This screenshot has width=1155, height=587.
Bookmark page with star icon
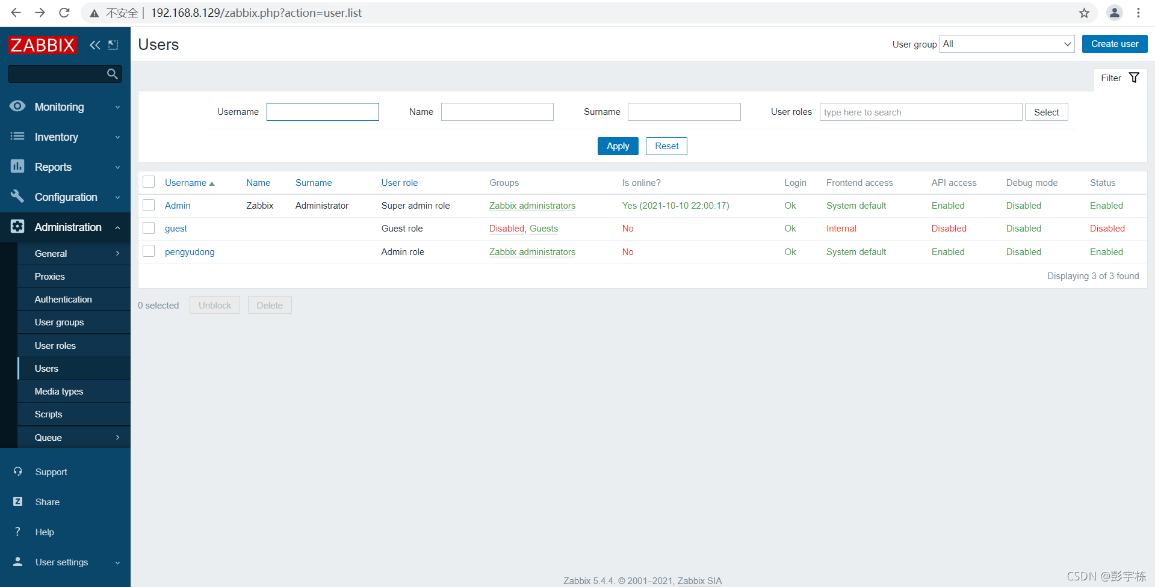click(1084, 13)
